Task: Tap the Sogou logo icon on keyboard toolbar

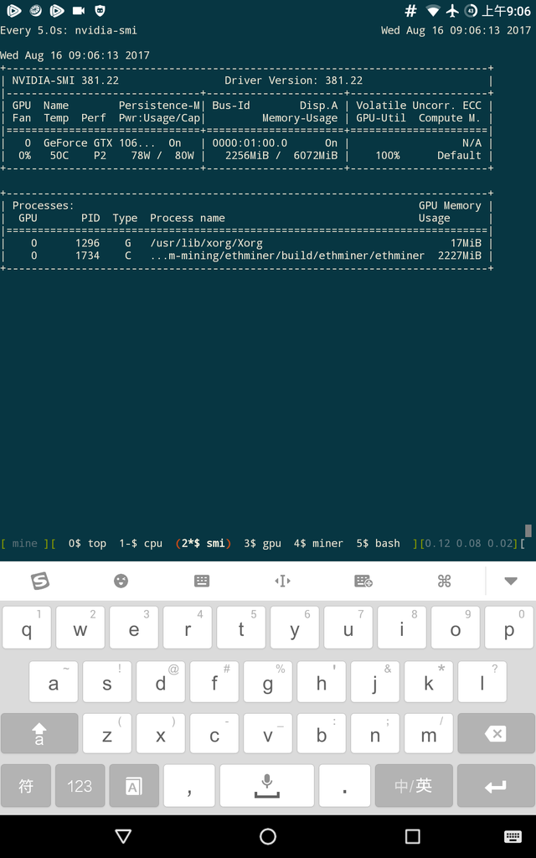Action: 40,581
